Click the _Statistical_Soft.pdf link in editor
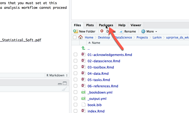189x113 pixels. point(21,40)
